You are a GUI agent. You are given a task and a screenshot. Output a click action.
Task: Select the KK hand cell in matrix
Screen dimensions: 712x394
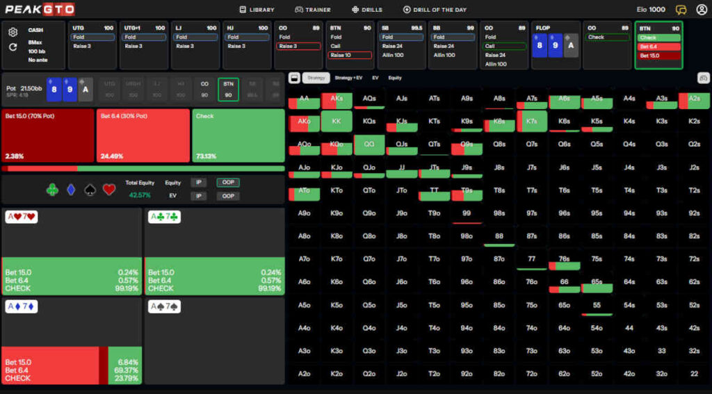tap(337, 121)
